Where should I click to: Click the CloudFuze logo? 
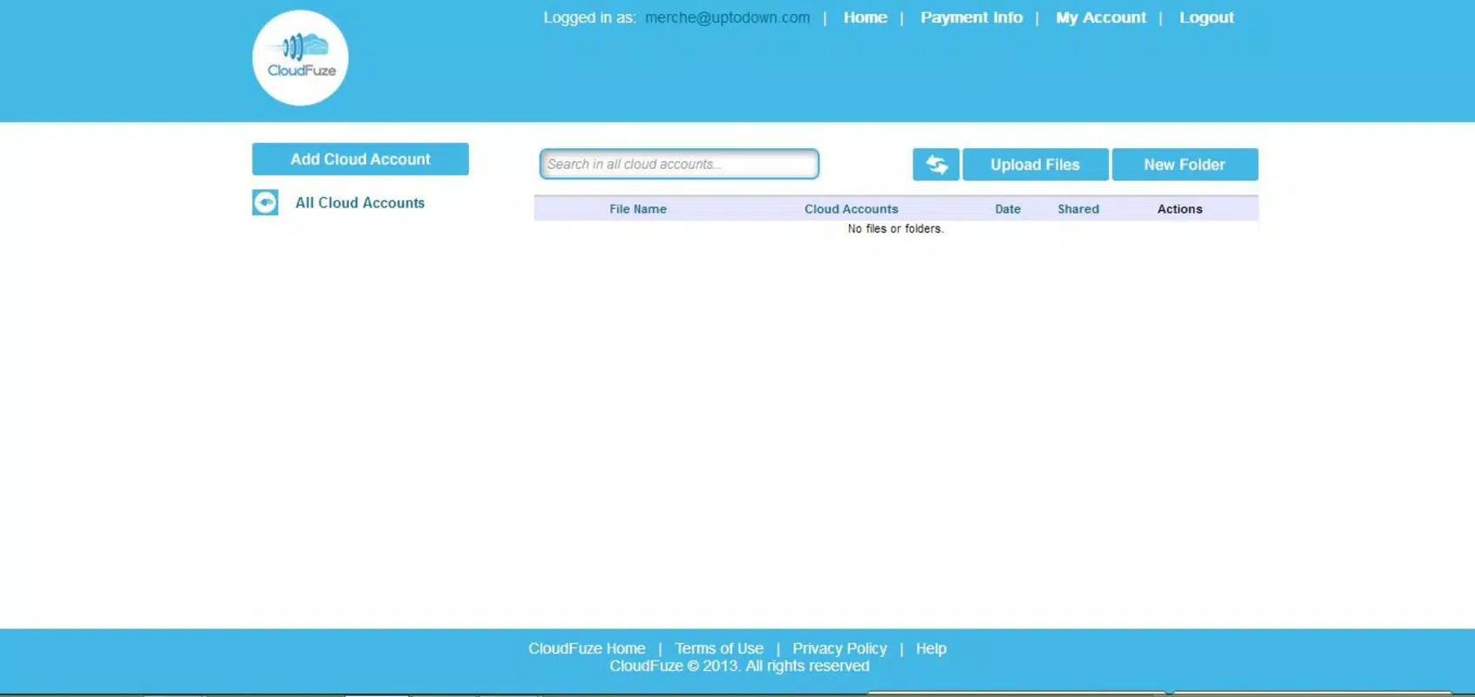tap(300, 58)
